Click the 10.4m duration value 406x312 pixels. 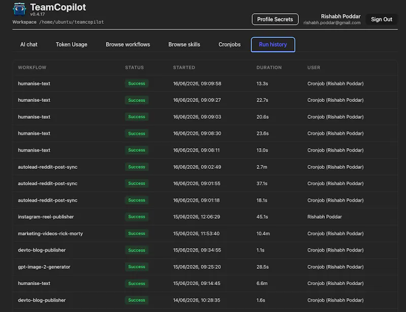coord(263,234)
